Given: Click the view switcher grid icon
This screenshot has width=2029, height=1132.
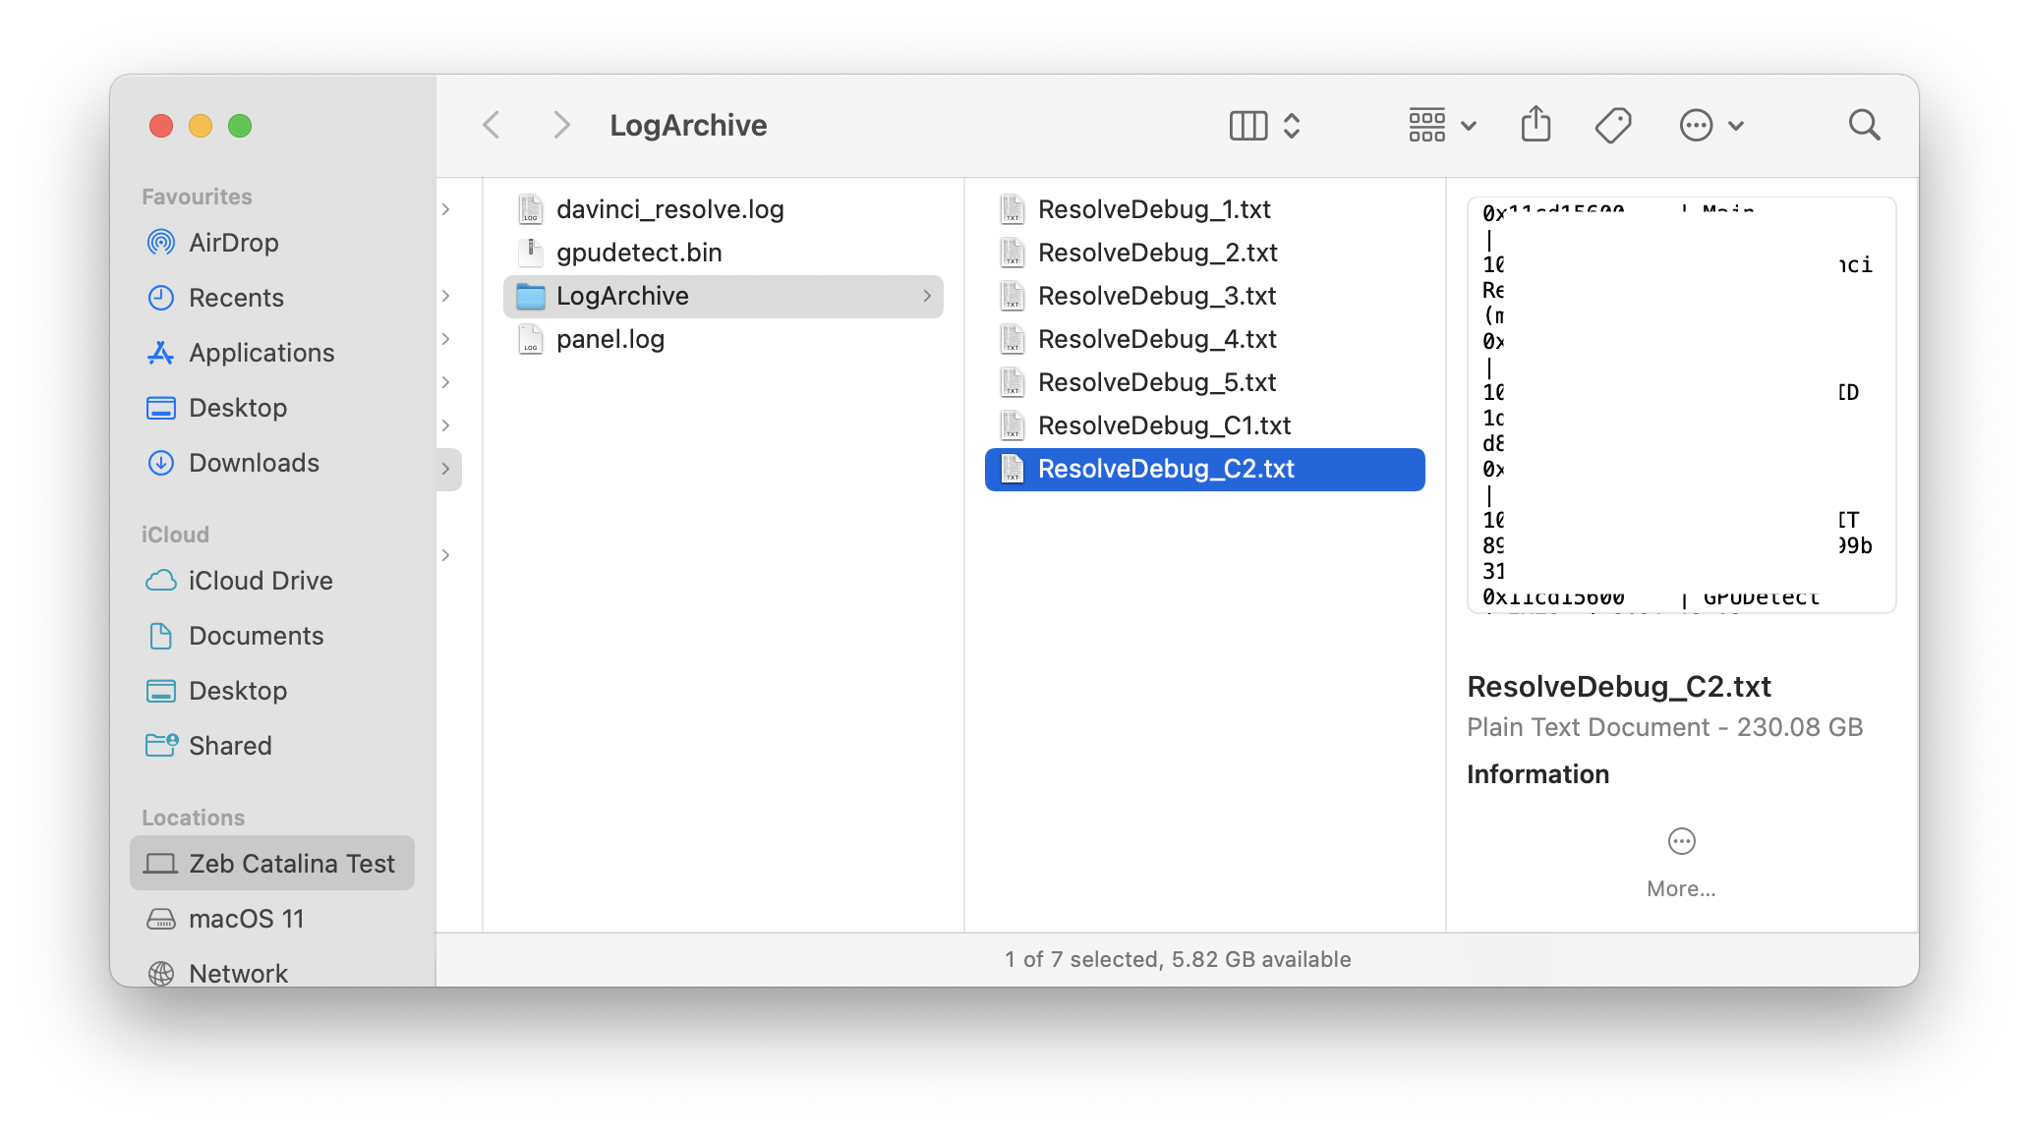Looking at the screenshot, I should point(1427,126).
